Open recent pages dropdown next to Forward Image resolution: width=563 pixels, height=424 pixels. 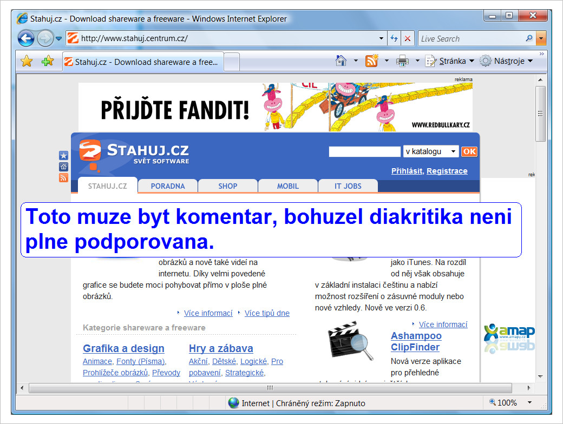[x=59, y=38]
